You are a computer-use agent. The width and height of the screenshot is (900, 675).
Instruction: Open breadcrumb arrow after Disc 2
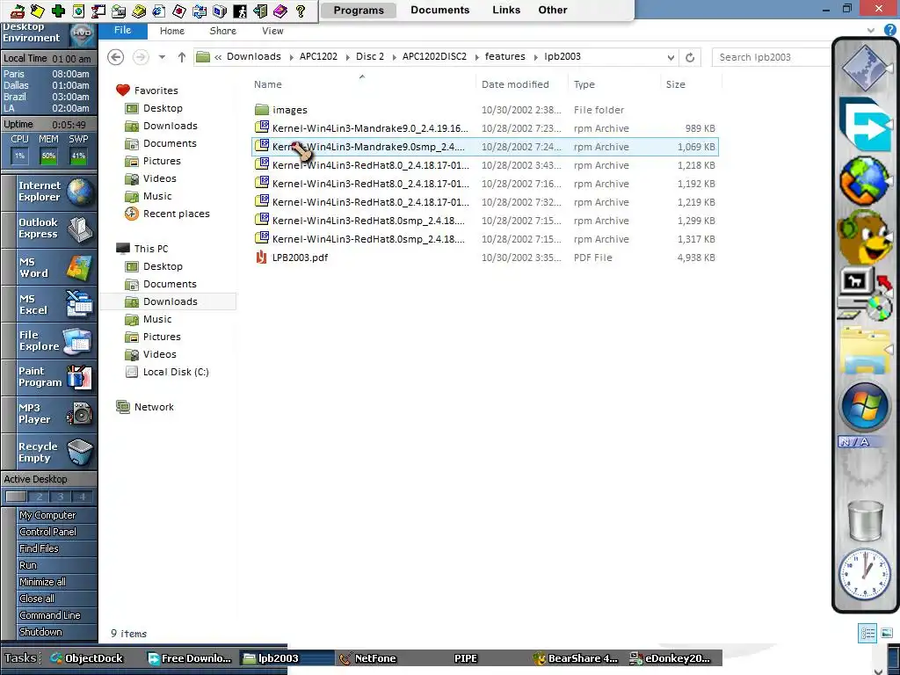pyautogui.click(x=394, y=57)
